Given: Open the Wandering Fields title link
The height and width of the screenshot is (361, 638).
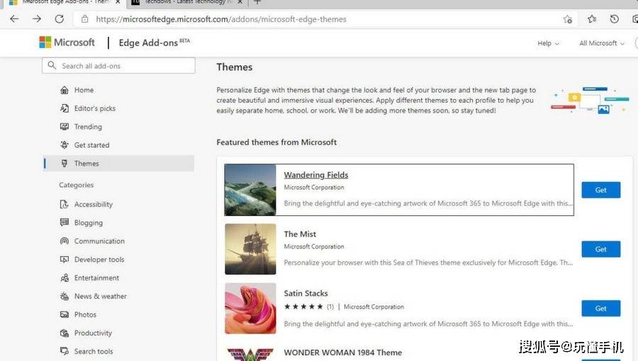Looking at the screenshot, I should [315, 175].
